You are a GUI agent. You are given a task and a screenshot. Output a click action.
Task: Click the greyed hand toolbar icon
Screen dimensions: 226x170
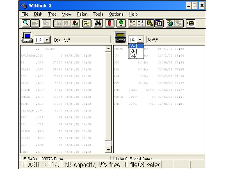pyautogui.click(x=179, y=23)
